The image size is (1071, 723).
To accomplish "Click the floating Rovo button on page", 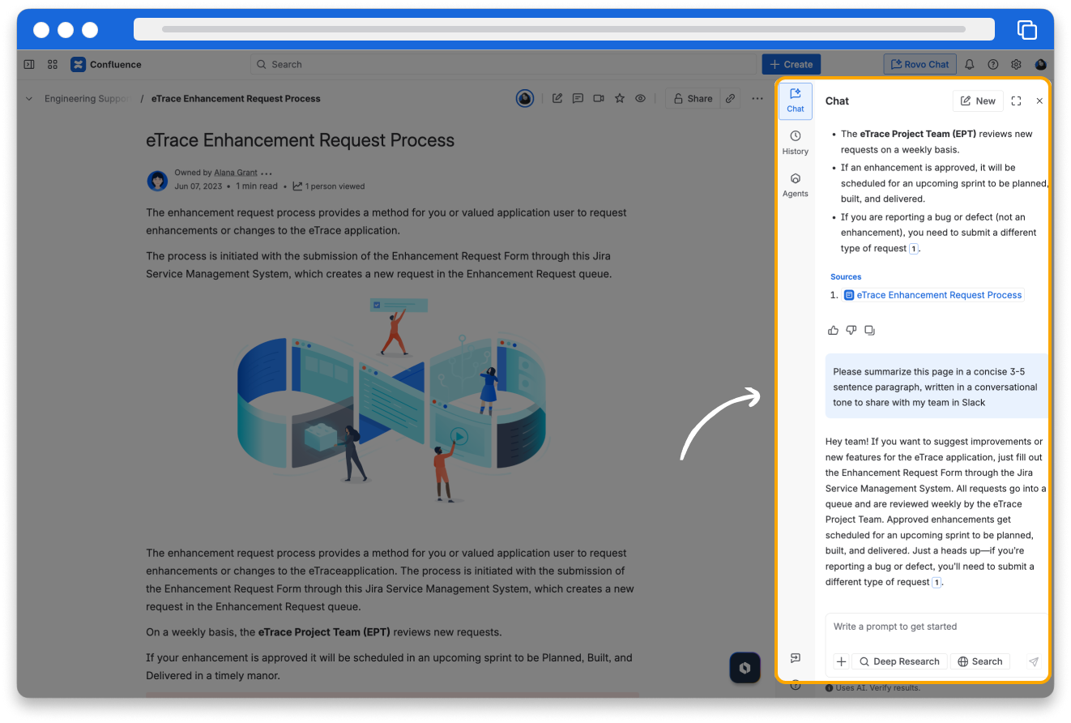I will 745,668.
